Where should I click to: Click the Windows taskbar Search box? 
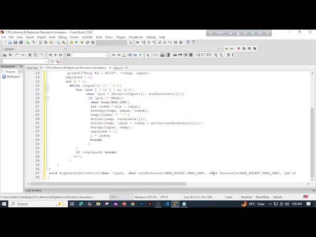coord(38,204)
